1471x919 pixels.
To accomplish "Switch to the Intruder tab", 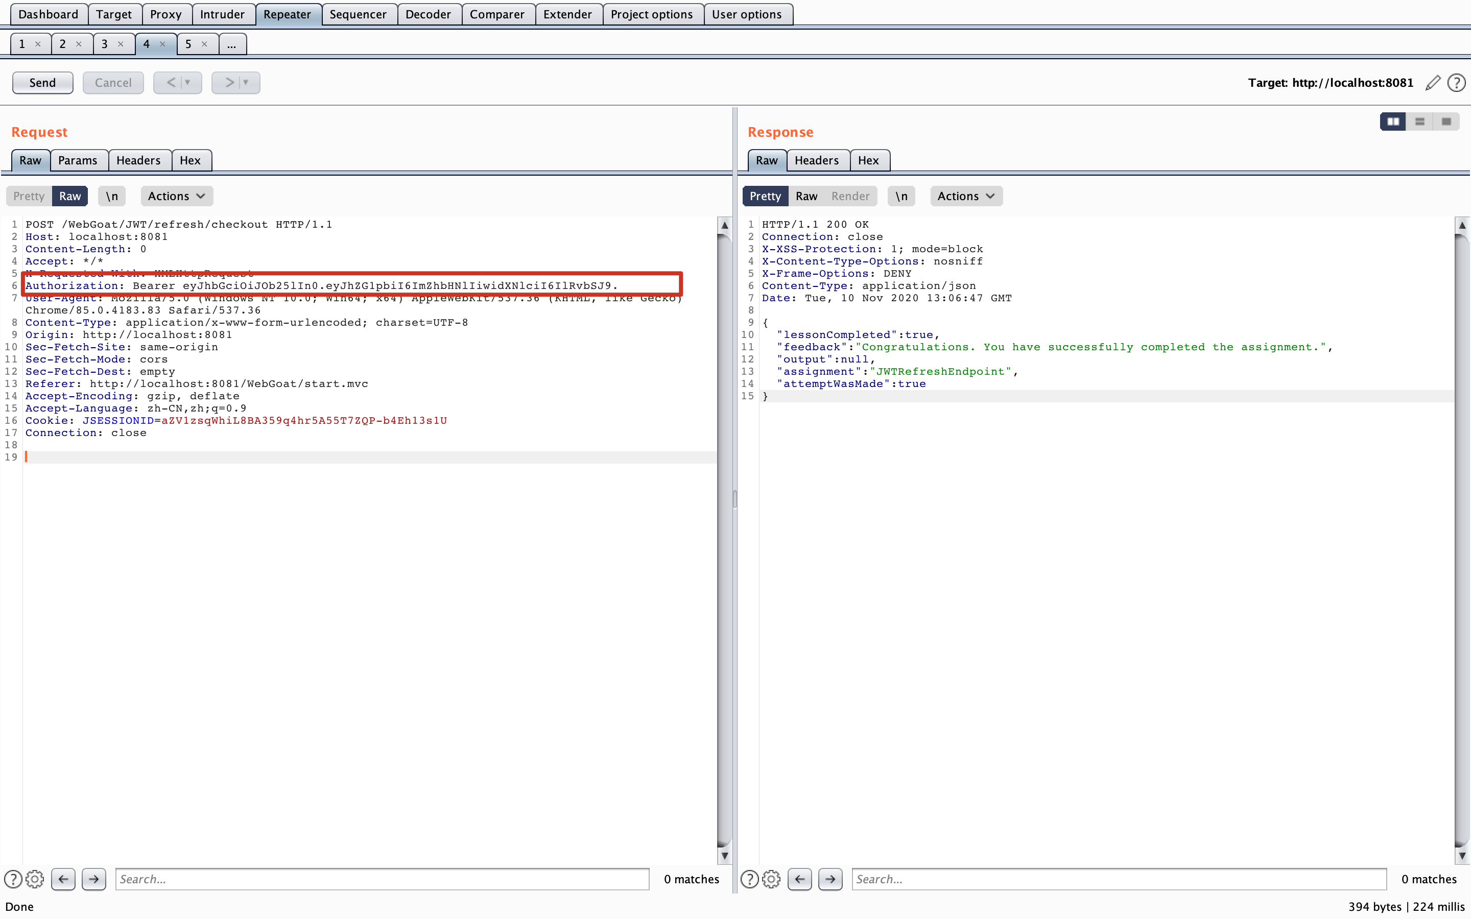I will tap(222, 14).
